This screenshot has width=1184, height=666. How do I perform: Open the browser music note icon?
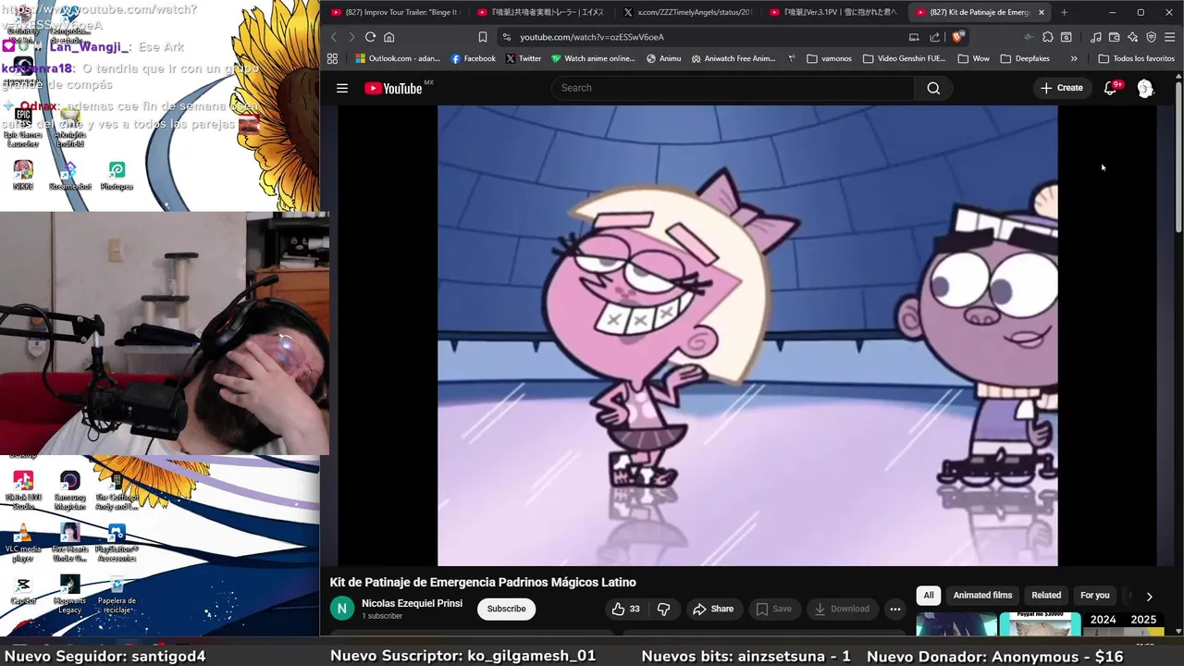(x=1096, y=37)
